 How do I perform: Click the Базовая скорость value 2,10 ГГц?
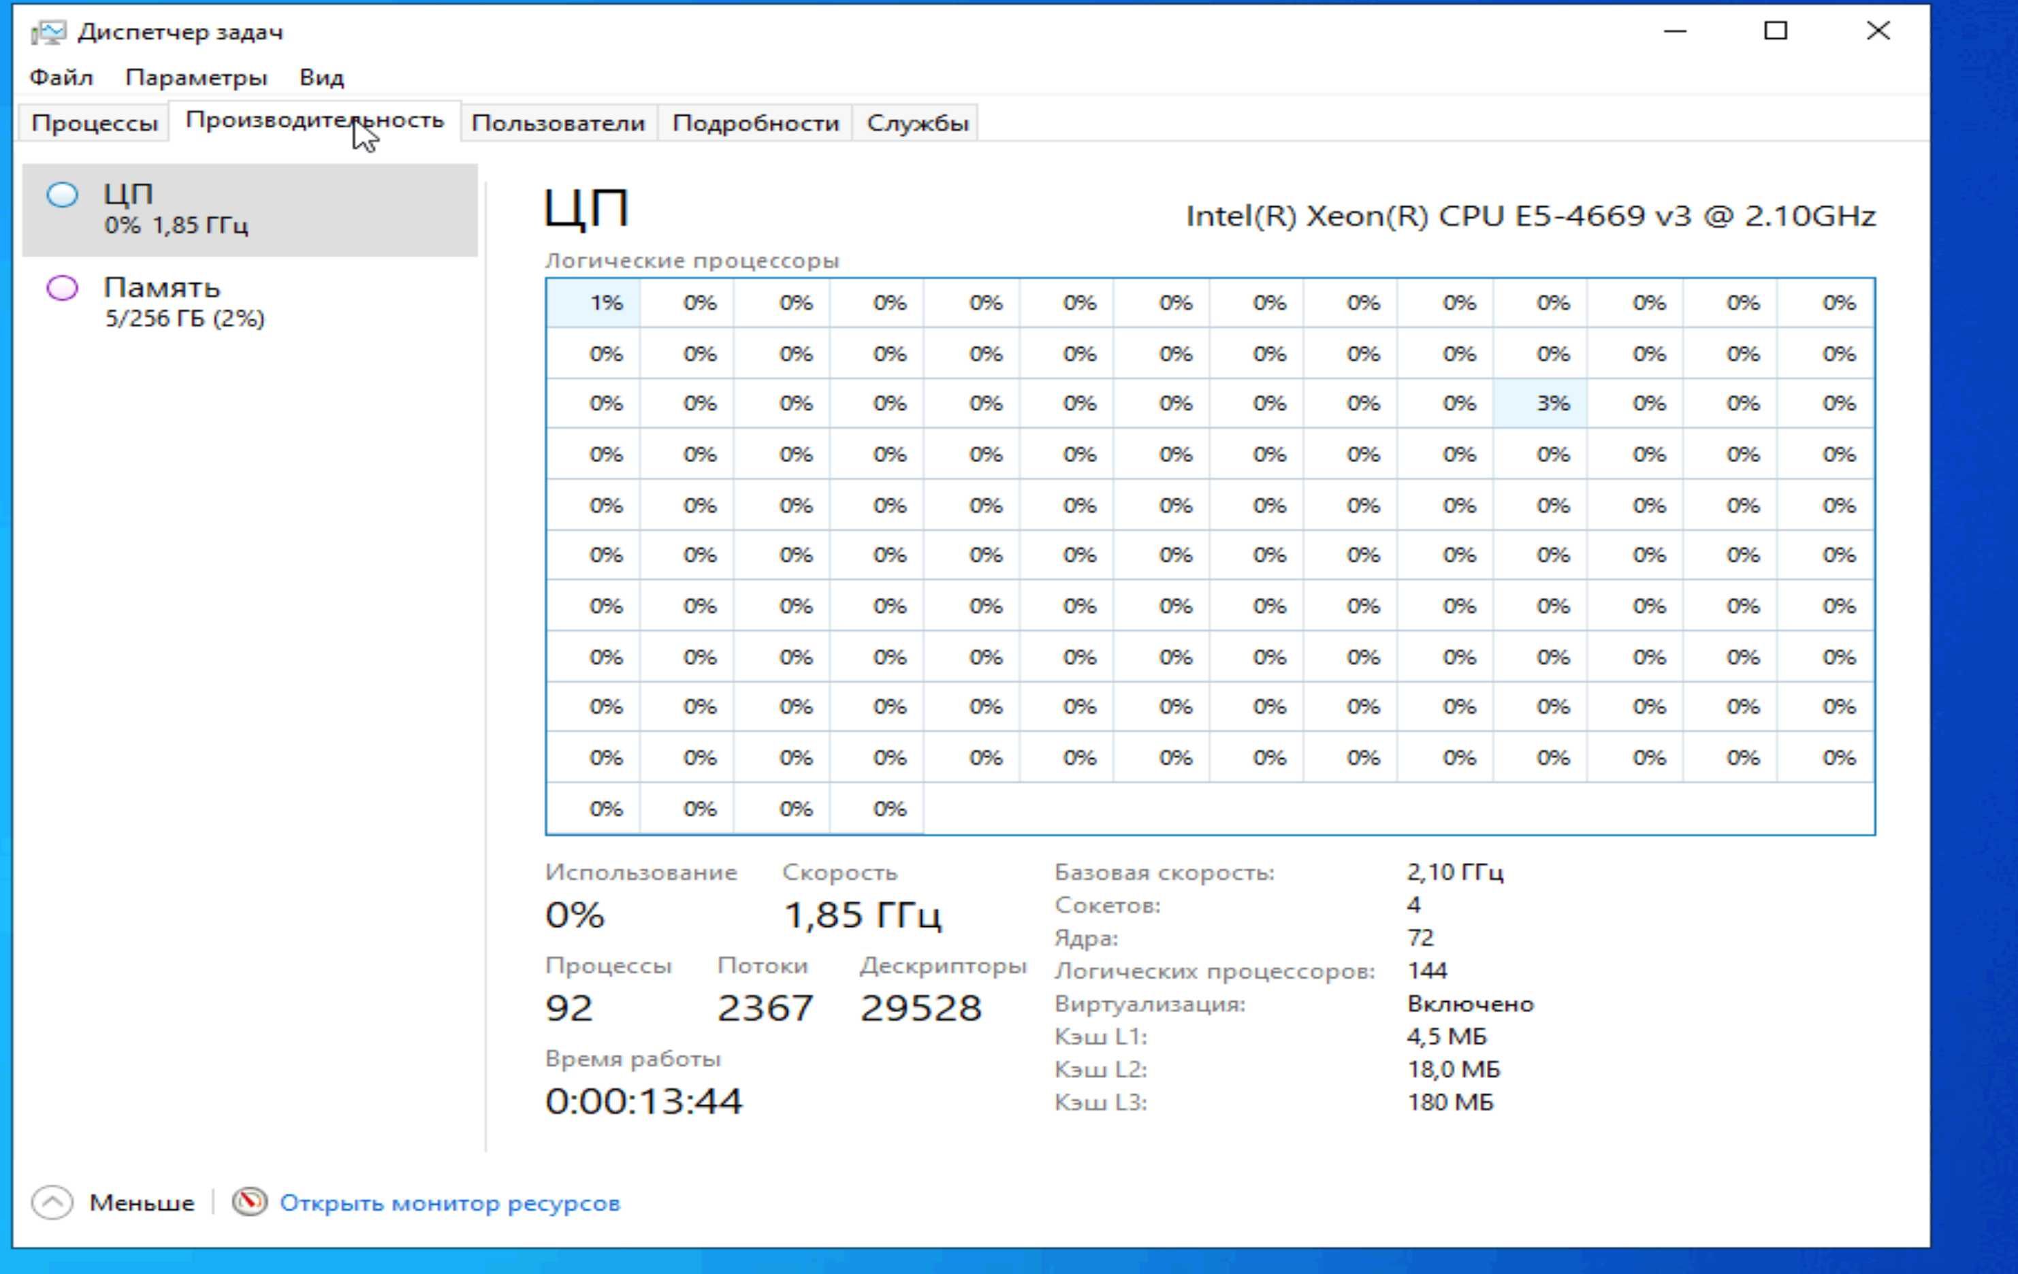[x=1455, y=872]
